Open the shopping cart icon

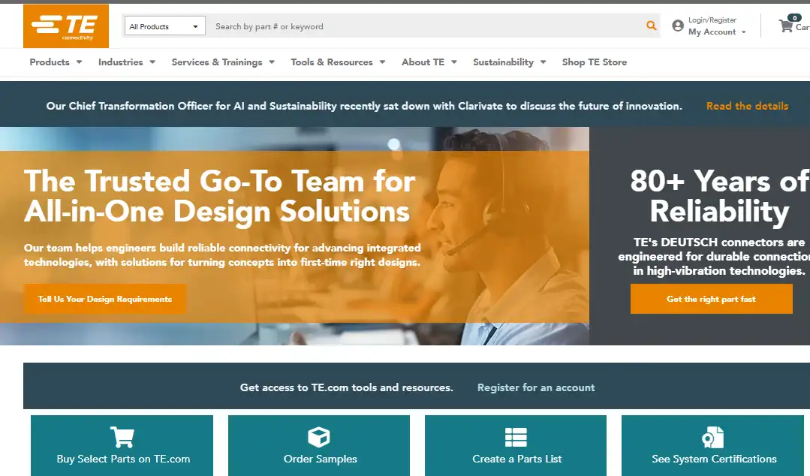[x=786, y=26]
